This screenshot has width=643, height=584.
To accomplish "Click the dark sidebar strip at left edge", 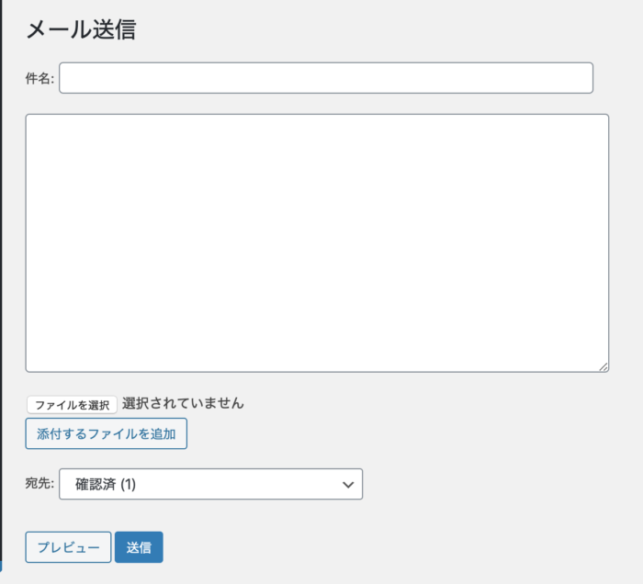I will pyautogui.click(x=2, y=275).
